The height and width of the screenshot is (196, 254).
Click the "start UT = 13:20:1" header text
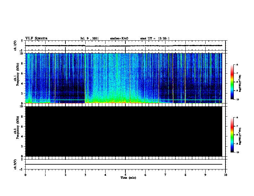click(x=155, y=38)
